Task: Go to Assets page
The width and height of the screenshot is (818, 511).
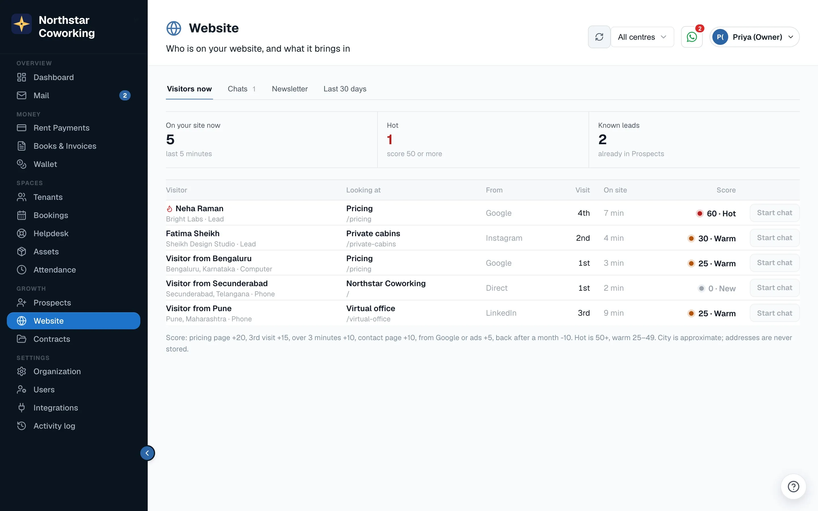Action: coord(73,252)
